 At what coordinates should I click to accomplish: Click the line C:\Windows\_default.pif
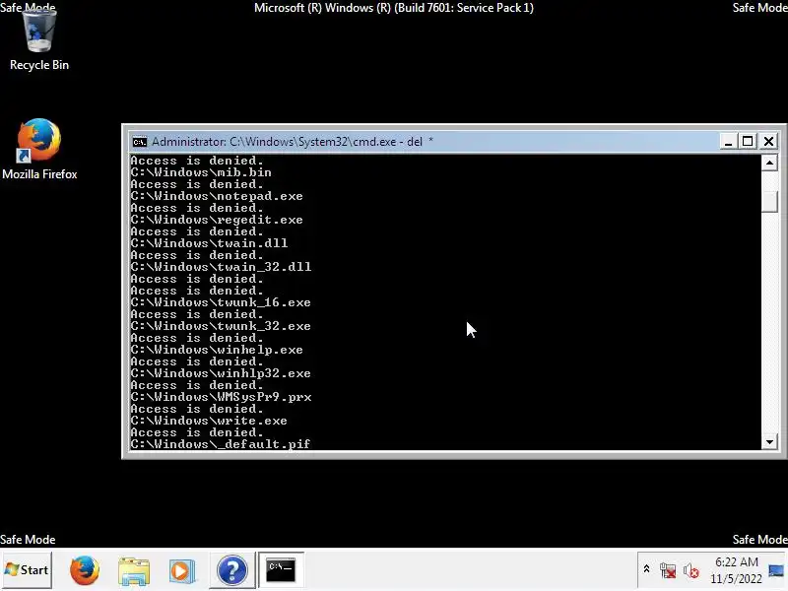pyautogui.click(x=221, y=444)
